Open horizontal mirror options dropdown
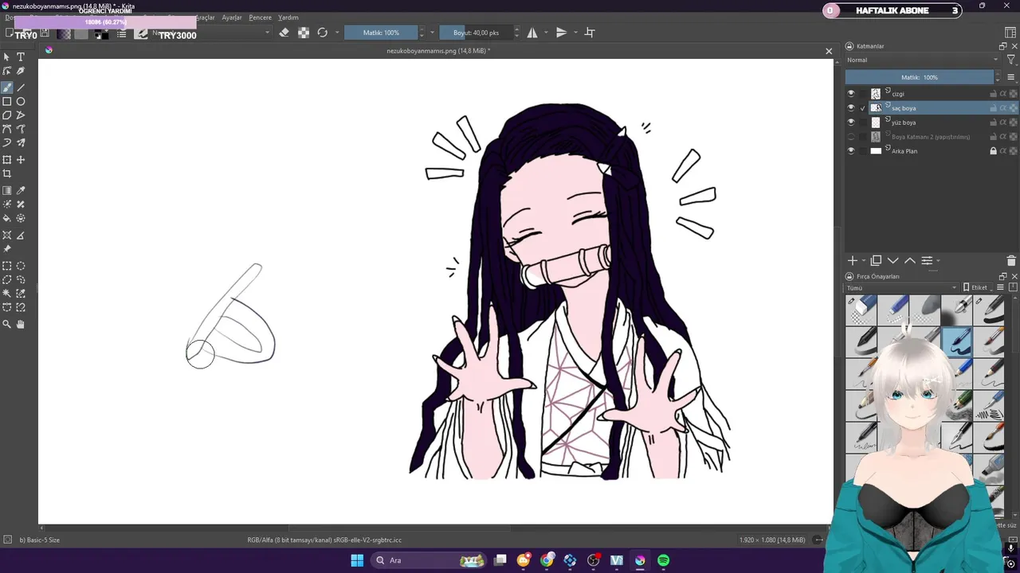 pyautogui.click(x=546, y=33)
